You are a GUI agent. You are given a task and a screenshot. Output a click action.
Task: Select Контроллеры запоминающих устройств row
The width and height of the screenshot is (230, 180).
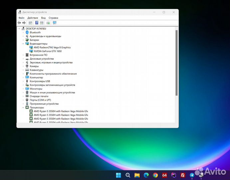pyautogui.click(x=52, y=85)
